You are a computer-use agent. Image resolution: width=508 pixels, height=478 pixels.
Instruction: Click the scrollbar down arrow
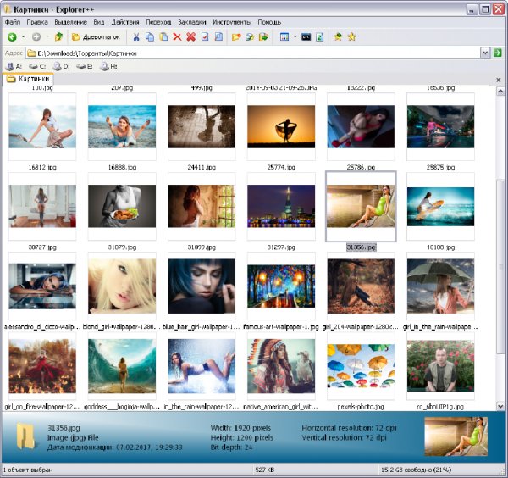click(x=500, y=406)
